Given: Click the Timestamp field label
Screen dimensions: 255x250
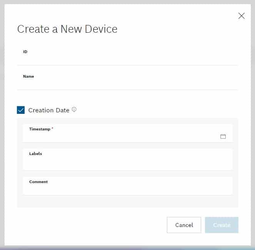Looking at the screenshot, I should pyautogui.click(x=40, y=129).
